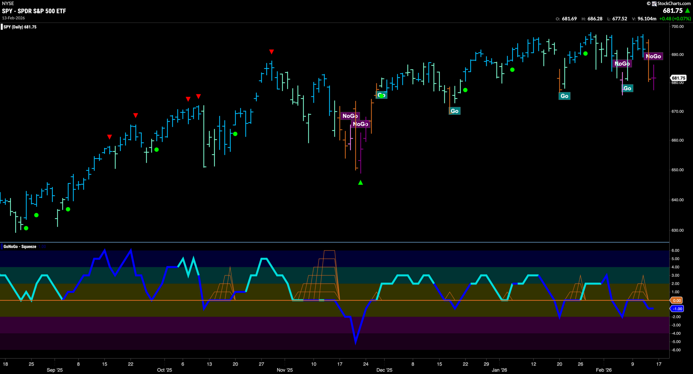Click the first NoGo label in mid-November
Image resolution: width=693 pixels, height=374 pixels.
(350, 116)
